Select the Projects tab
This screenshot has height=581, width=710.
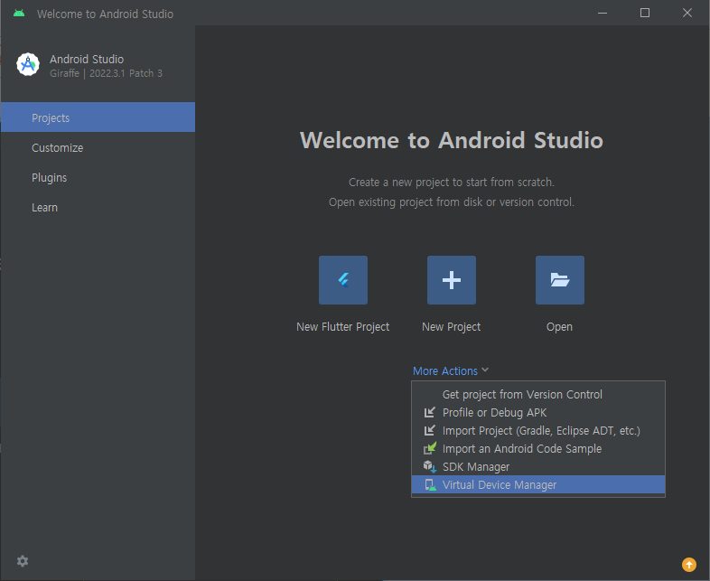click(98, 117)
